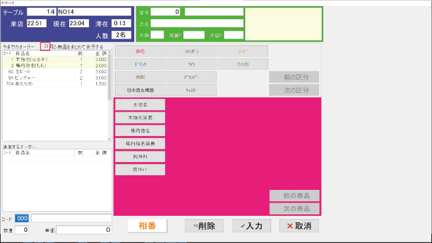
Task: Add the 同伴+1 item
Action: [140, 169]
